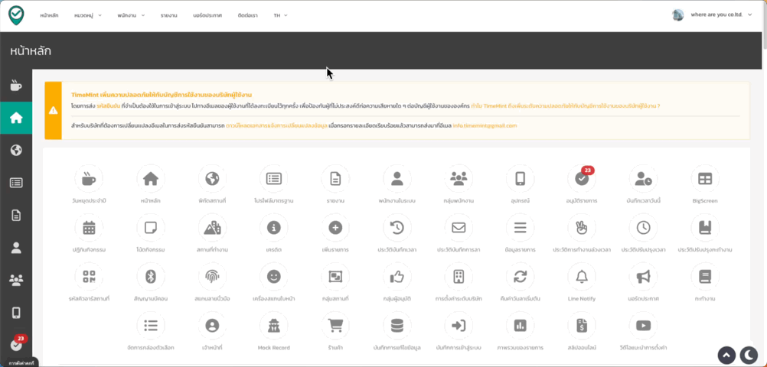Open the BigScreen grid icon

click(705, 179)
